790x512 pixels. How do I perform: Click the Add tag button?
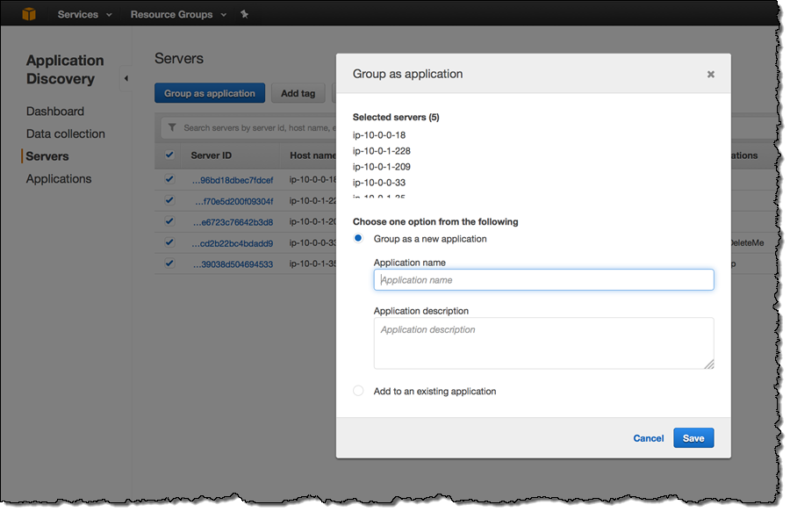[x=298, y=92]
